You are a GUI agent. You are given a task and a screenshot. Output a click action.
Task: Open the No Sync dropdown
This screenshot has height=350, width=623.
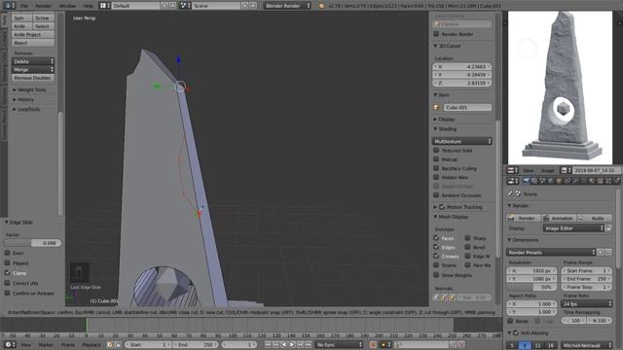pos(340,345)
